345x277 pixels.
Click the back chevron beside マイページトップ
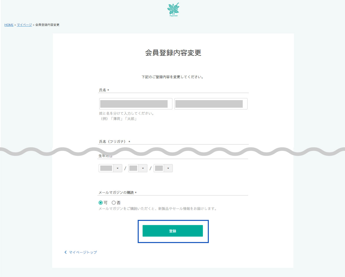tap(66, 252)
